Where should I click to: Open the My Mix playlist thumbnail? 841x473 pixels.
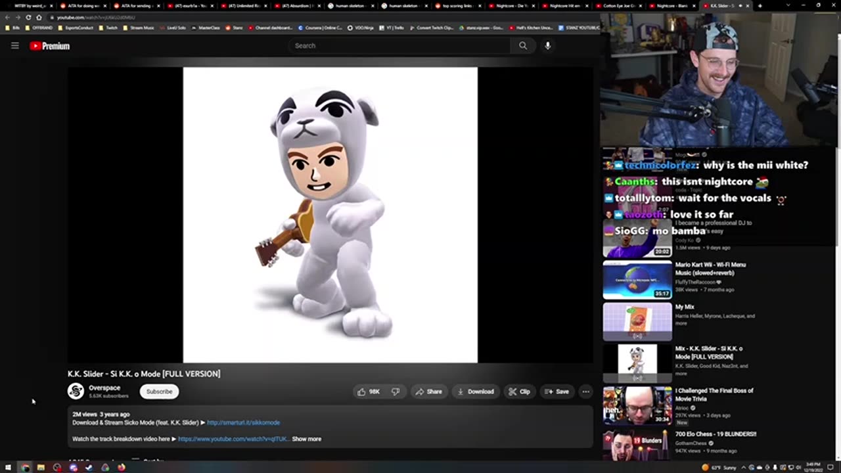[637, 322]
